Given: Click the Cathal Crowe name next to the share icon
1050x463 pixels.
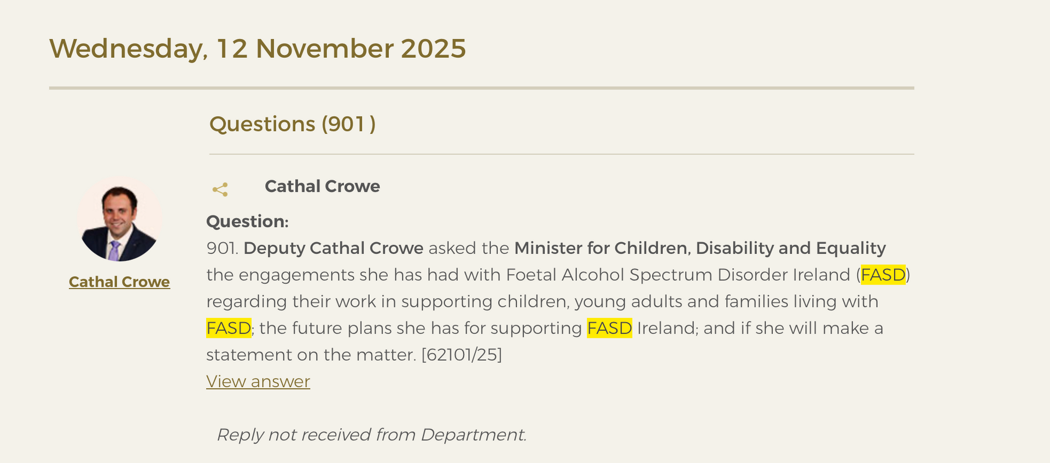Looking at the screenshot, I should [322, 186].
